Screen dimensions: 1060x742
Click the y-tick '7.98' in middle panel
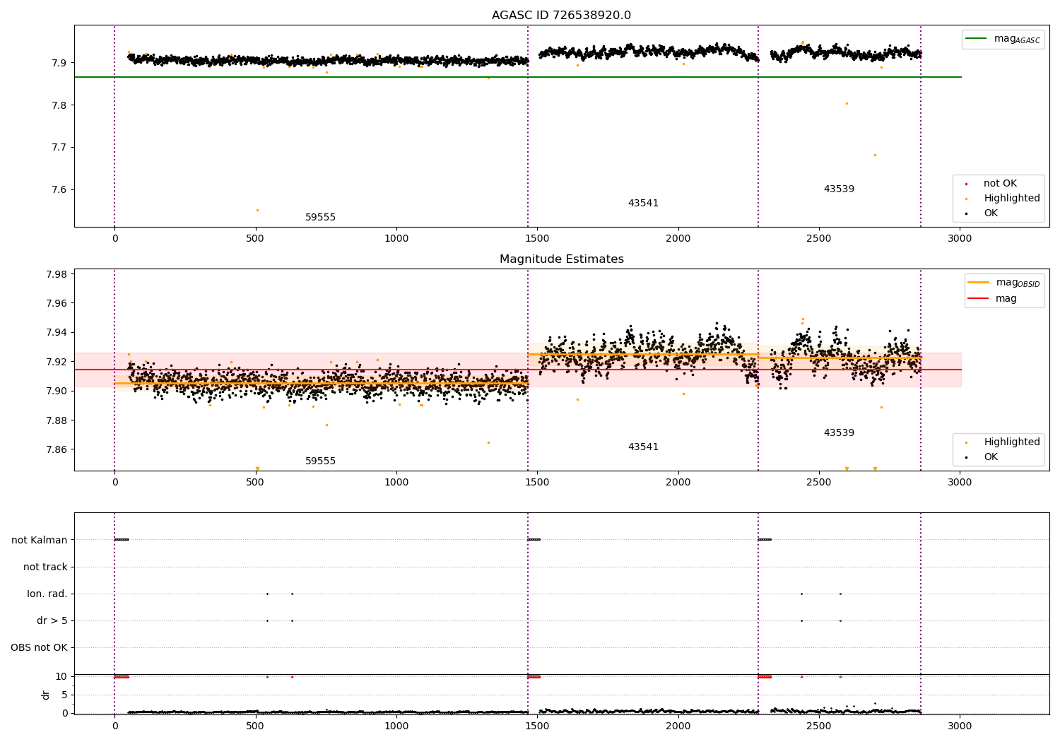[57, 274]
